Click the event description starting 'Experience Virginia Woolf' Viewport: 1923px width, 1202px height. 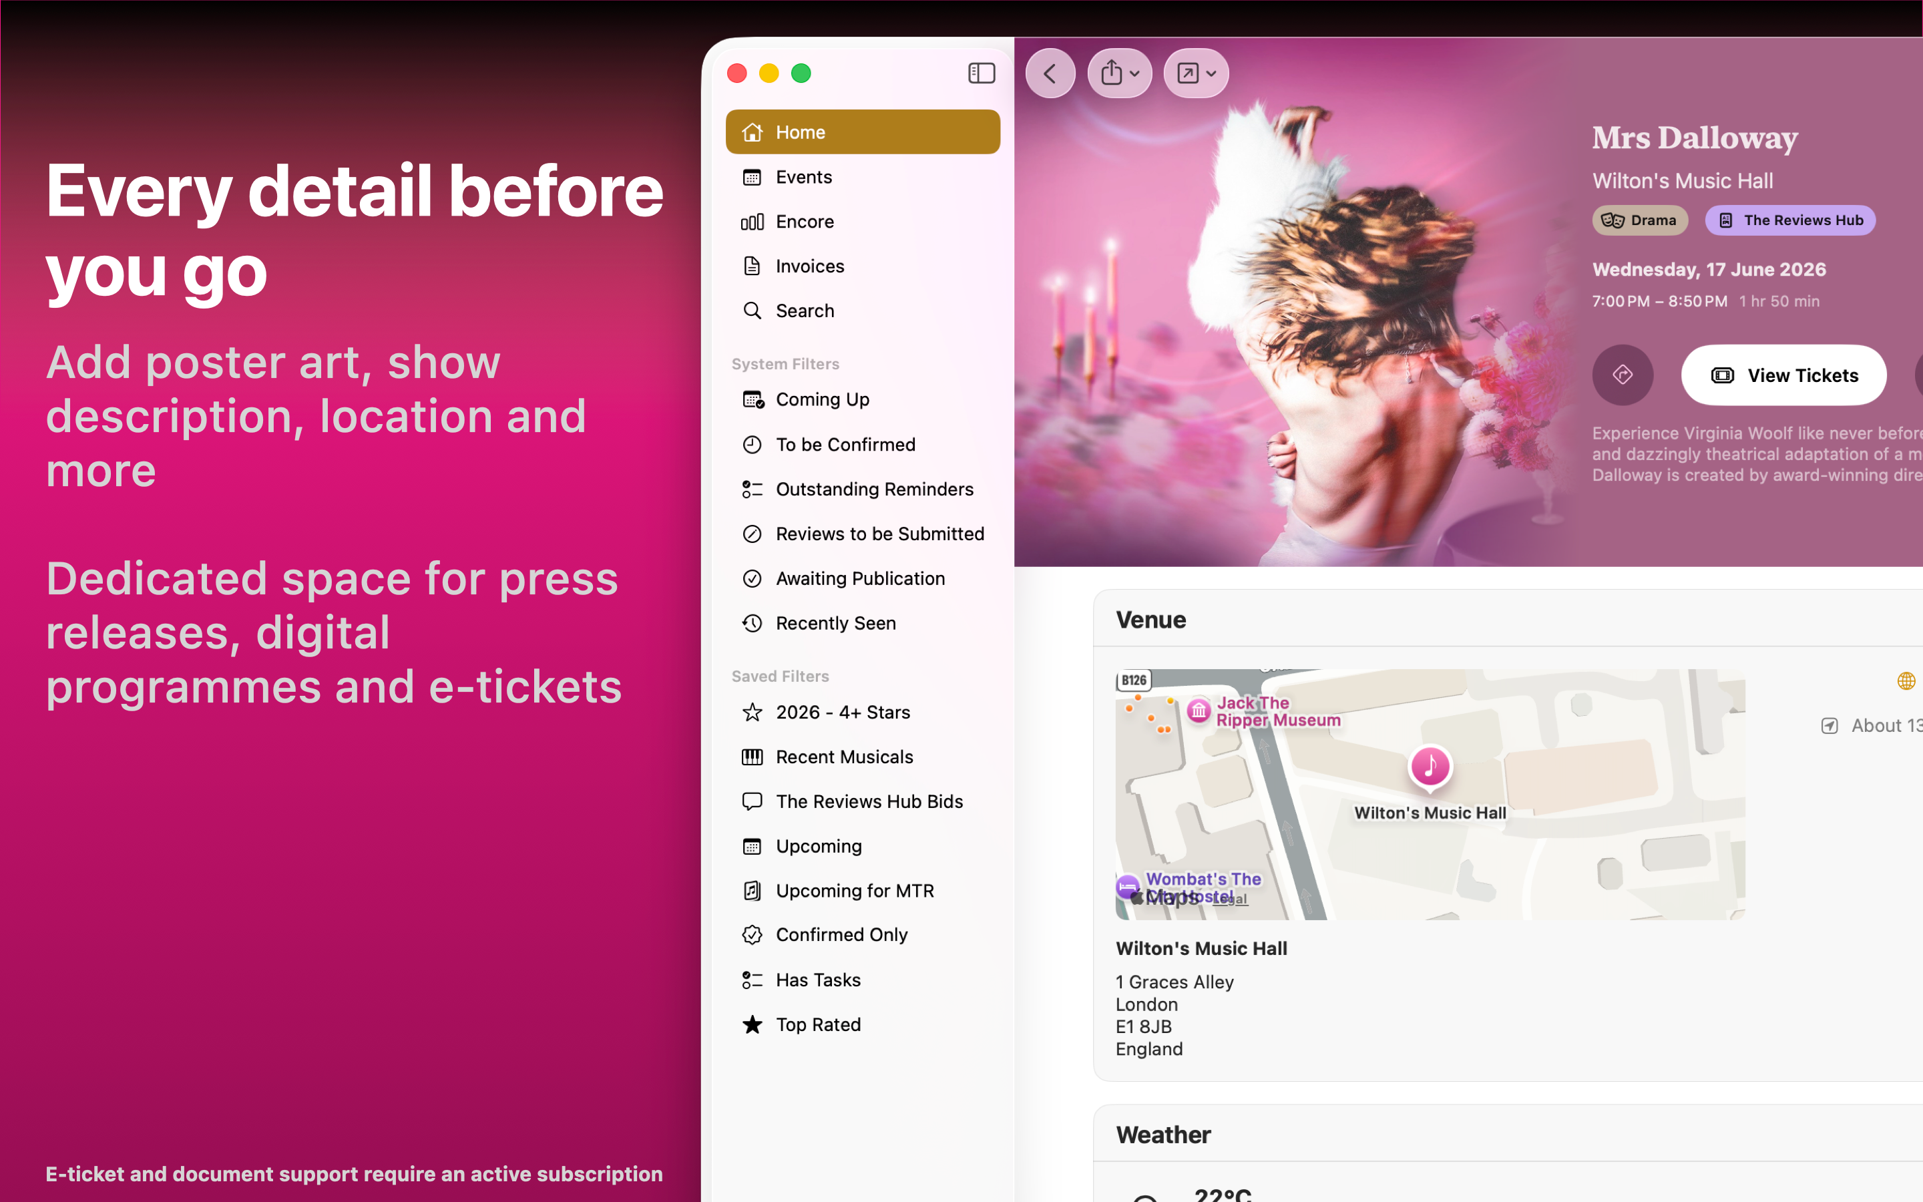(1757, 454)
